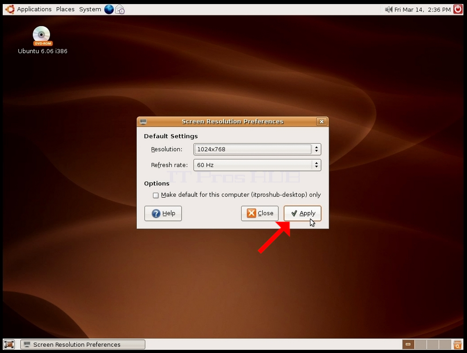Launch the Evolution mail icon in the top panel

(x=120, y=10)
